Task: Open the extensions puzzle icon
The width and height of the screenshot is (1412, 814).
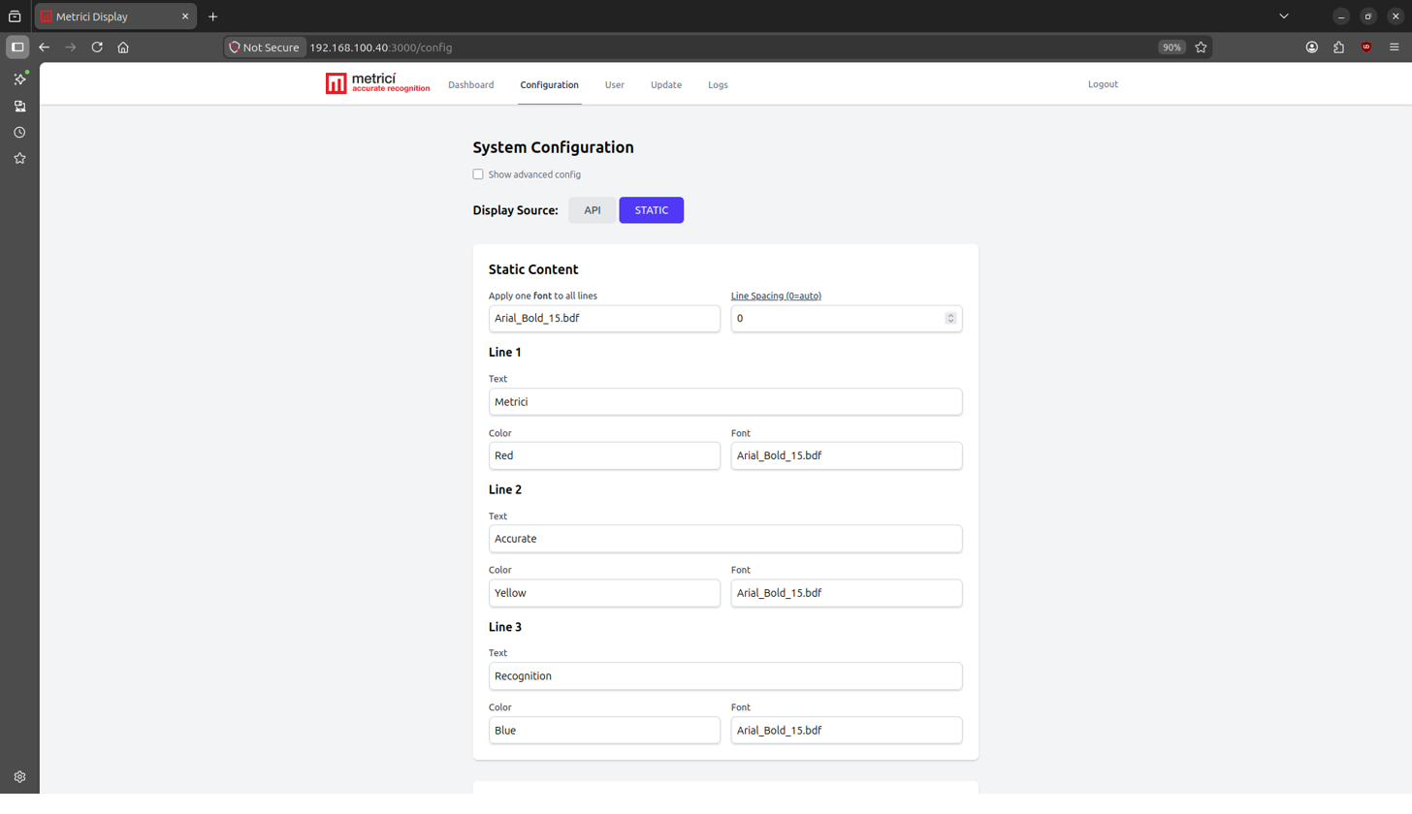Action: (1339, 47)
